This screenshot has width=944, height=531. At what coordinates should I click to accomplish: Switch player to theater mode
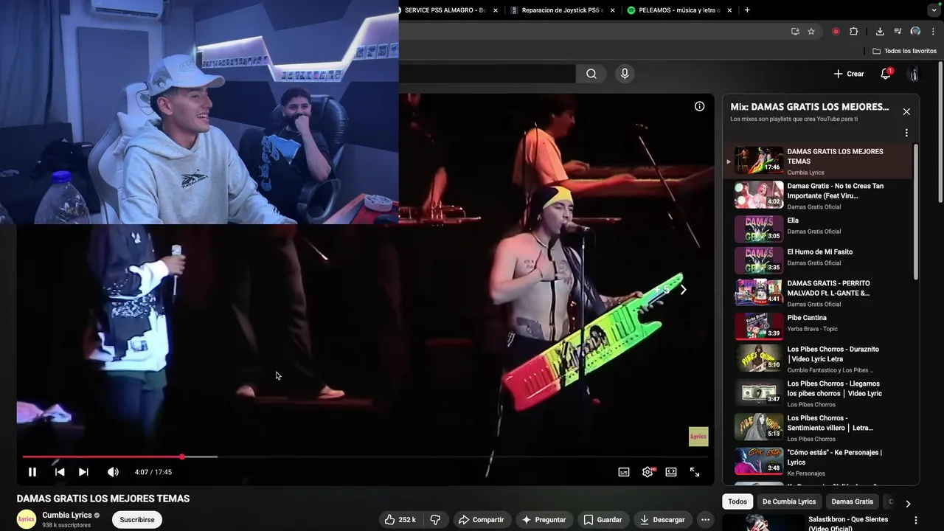click(671, 472)
